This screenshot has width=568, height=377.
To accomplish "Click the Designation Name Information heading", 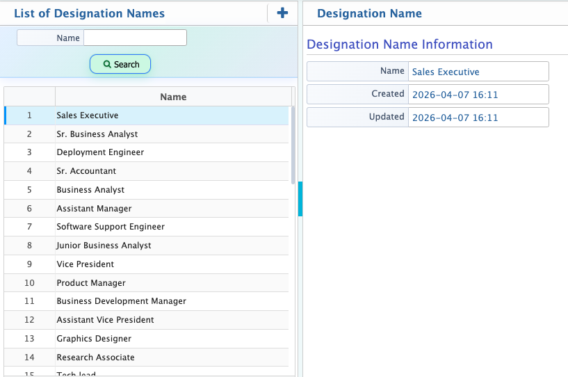I will coord(400,45).
